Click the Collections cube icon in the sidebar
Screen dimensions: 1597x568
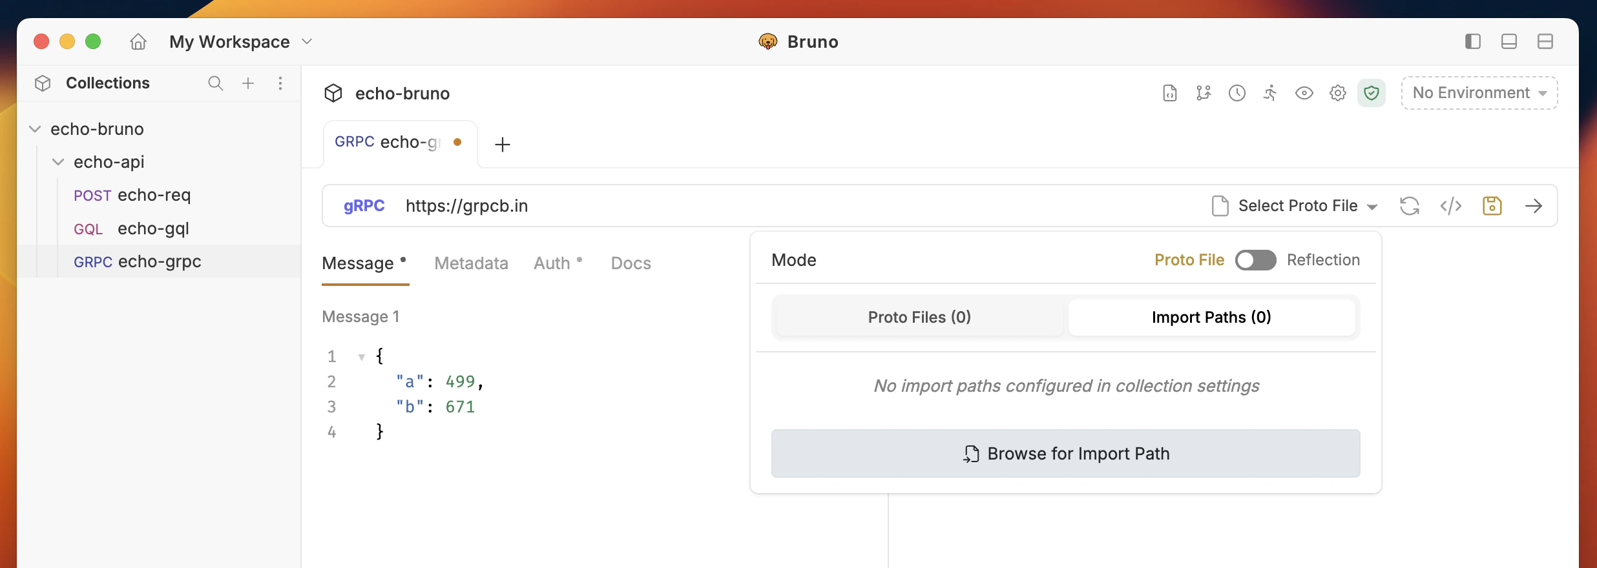point(43,83)
